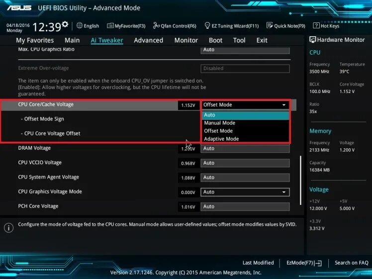Click the CPU Graphics Voltage Mode label
This screenshot has width=372, height=279.
(x=50, y=191)
